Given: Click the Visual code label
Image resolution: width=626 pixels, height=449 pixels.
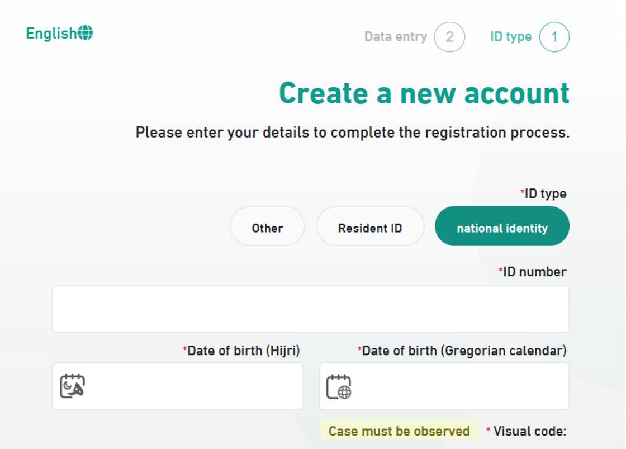Looking at the screenshot, I should point(529,431).
